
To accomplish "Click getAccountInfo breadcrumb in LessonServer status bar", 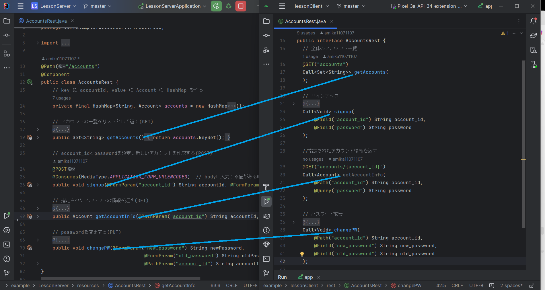I will click(x=175, y=286).
